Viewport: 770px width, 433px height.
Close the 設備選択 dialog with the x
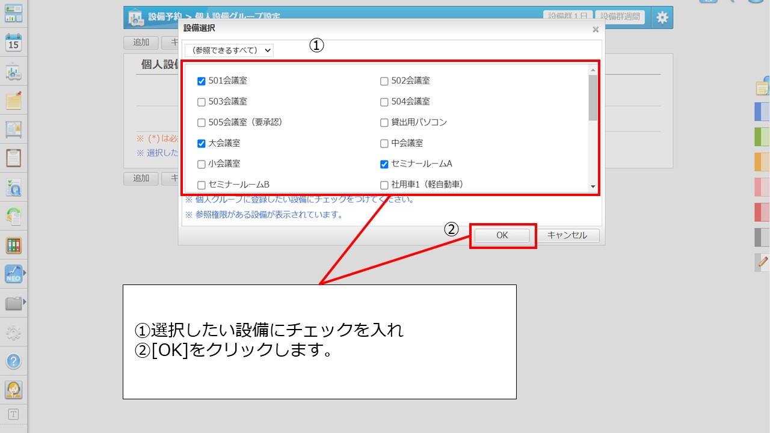pyautogui.click(x=596, y=29)
